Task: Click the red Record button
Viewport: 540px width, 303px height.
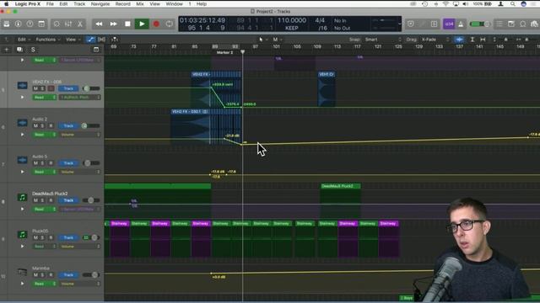Action: 156,24
